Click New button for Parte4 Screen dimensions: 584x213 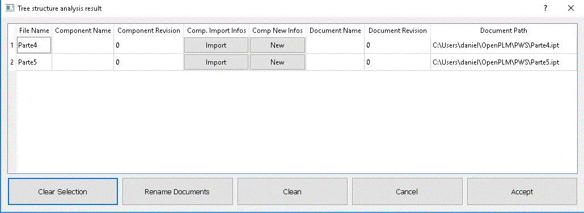pos(277,45)
